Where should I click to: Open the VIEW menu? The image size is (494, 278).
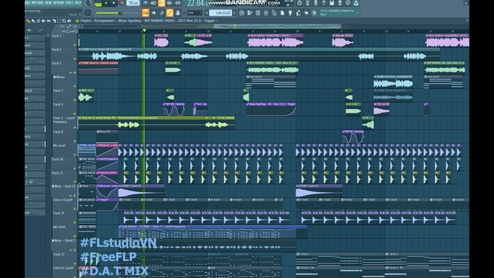tap(49, 3)
